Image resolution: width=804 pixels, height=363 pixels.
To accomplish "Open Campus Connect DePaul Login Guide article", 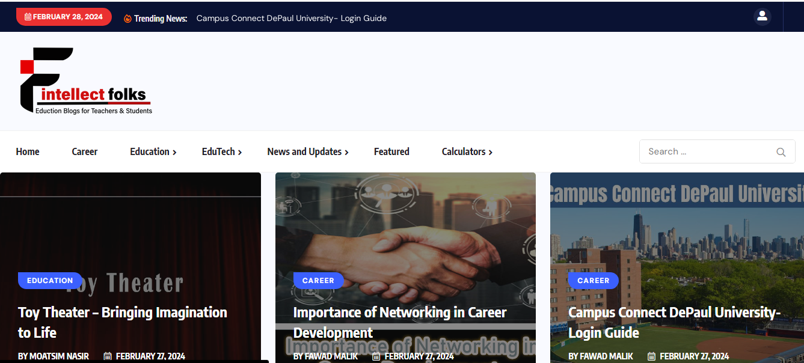I will (x=674, y=322).
